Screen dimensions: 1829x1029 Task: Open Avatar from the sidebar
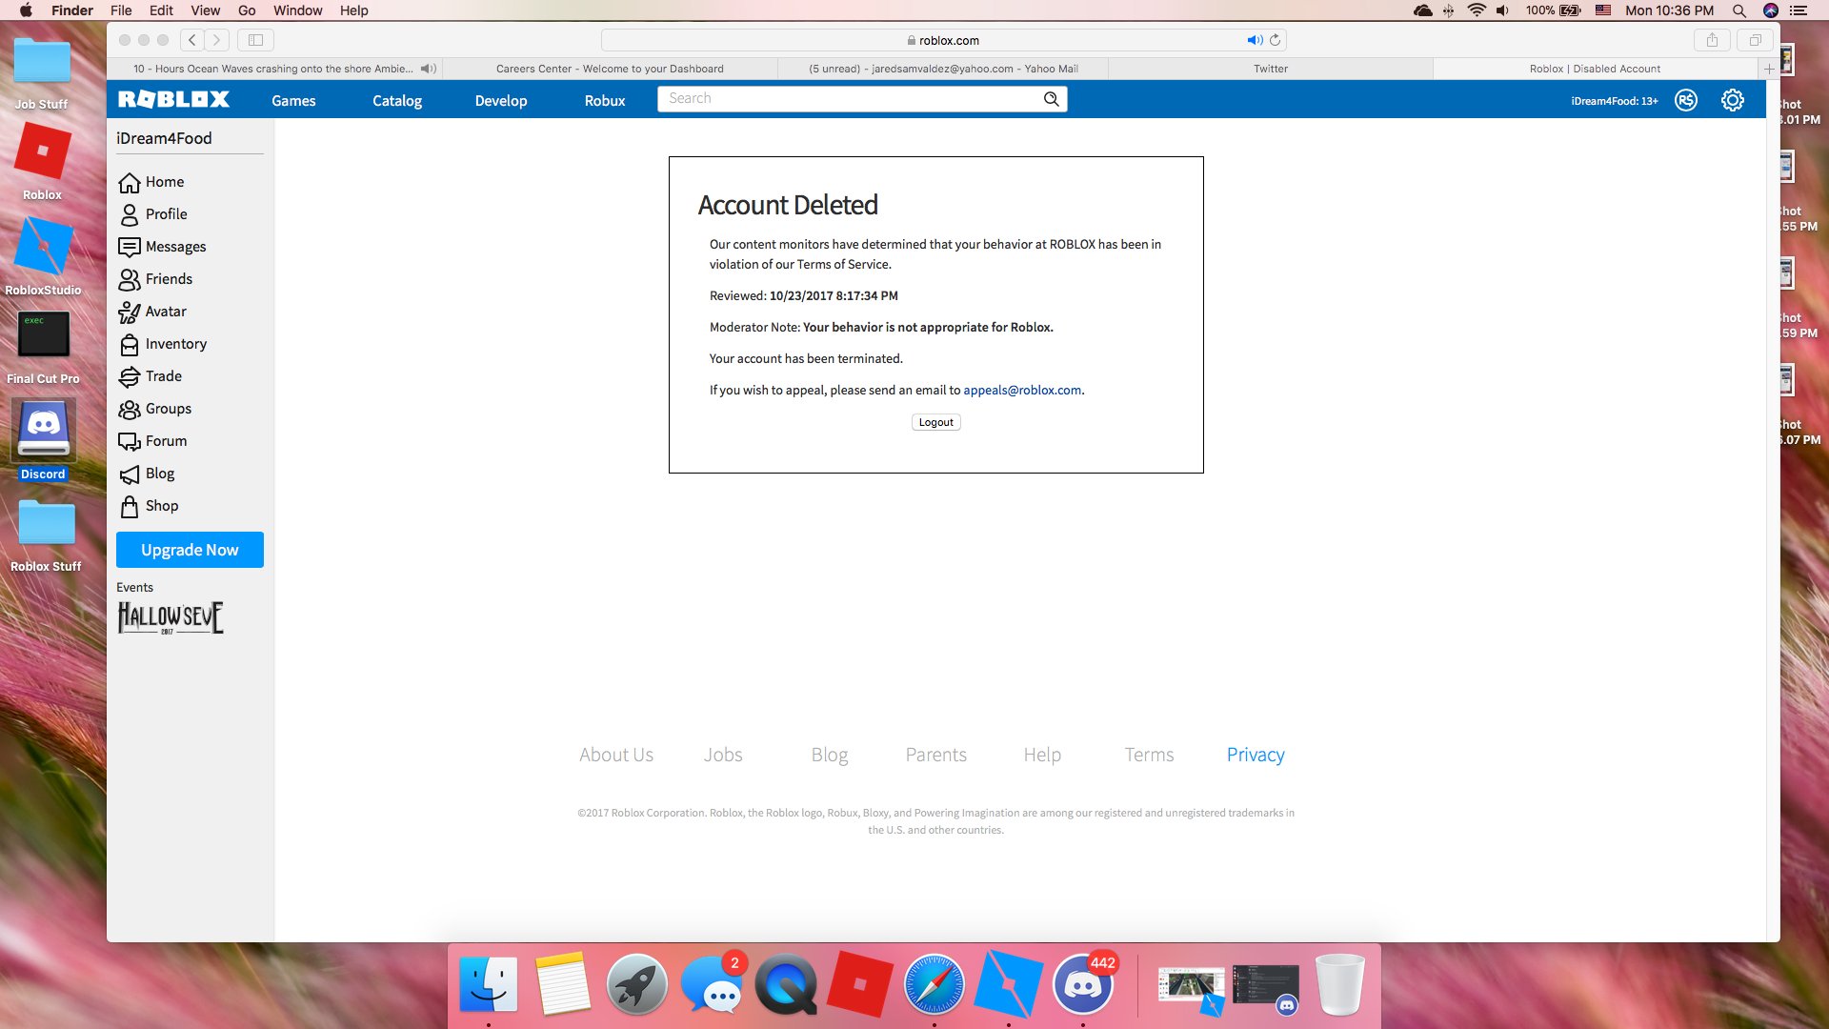coord(165,312)
